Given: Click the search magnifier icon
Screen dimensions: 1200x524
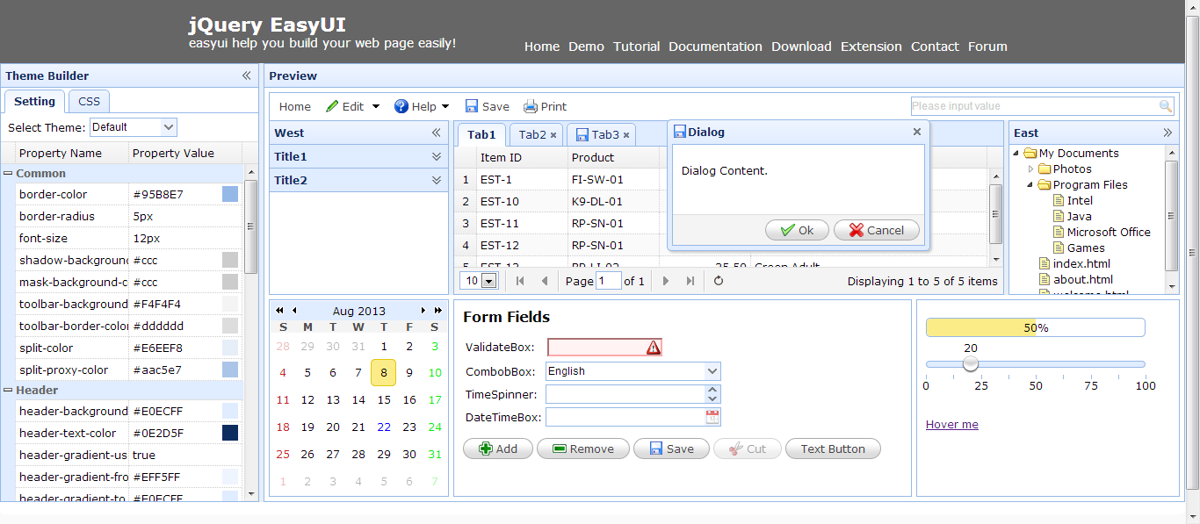Looking at the screenshot, I should coord(1166,106).
